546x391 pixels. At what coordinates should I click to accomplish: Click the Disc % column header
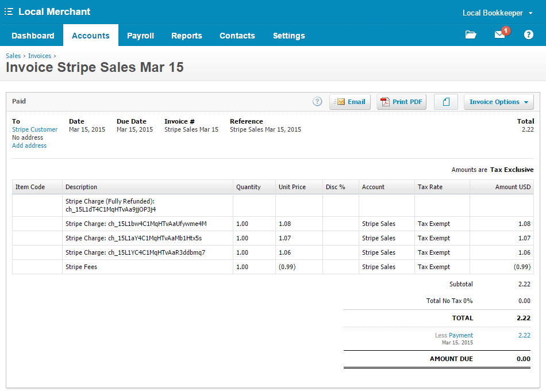point(341,187)
